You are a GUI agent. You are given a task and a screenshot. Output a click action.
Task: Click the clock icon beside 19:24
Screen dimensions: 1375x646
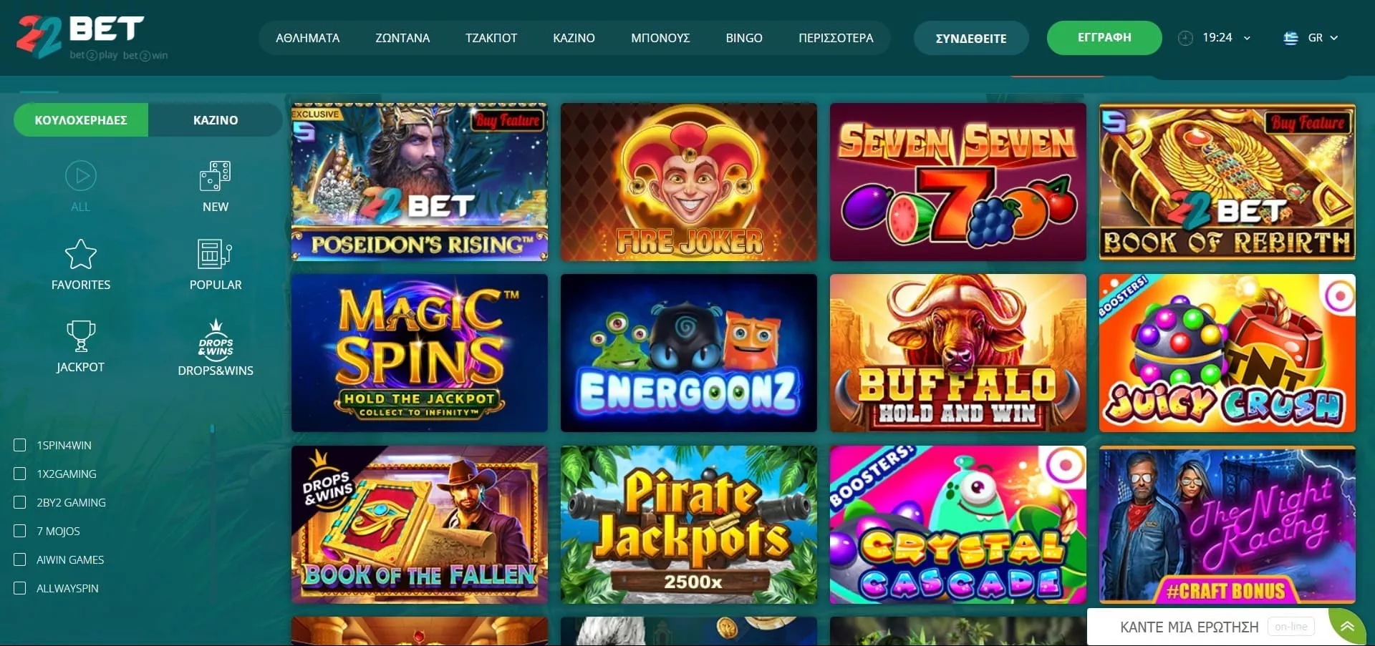click(1185, 38)
